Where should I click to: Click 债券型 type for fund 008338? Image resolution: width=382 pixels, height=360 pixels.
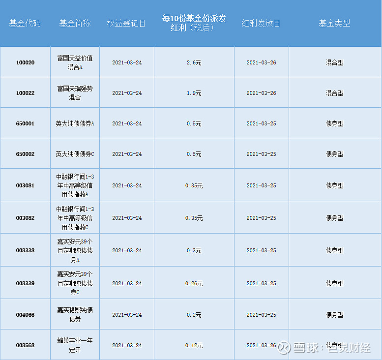[334, 250]
